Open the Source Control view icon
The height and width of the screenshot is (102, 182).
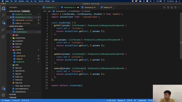click(3, 22)
